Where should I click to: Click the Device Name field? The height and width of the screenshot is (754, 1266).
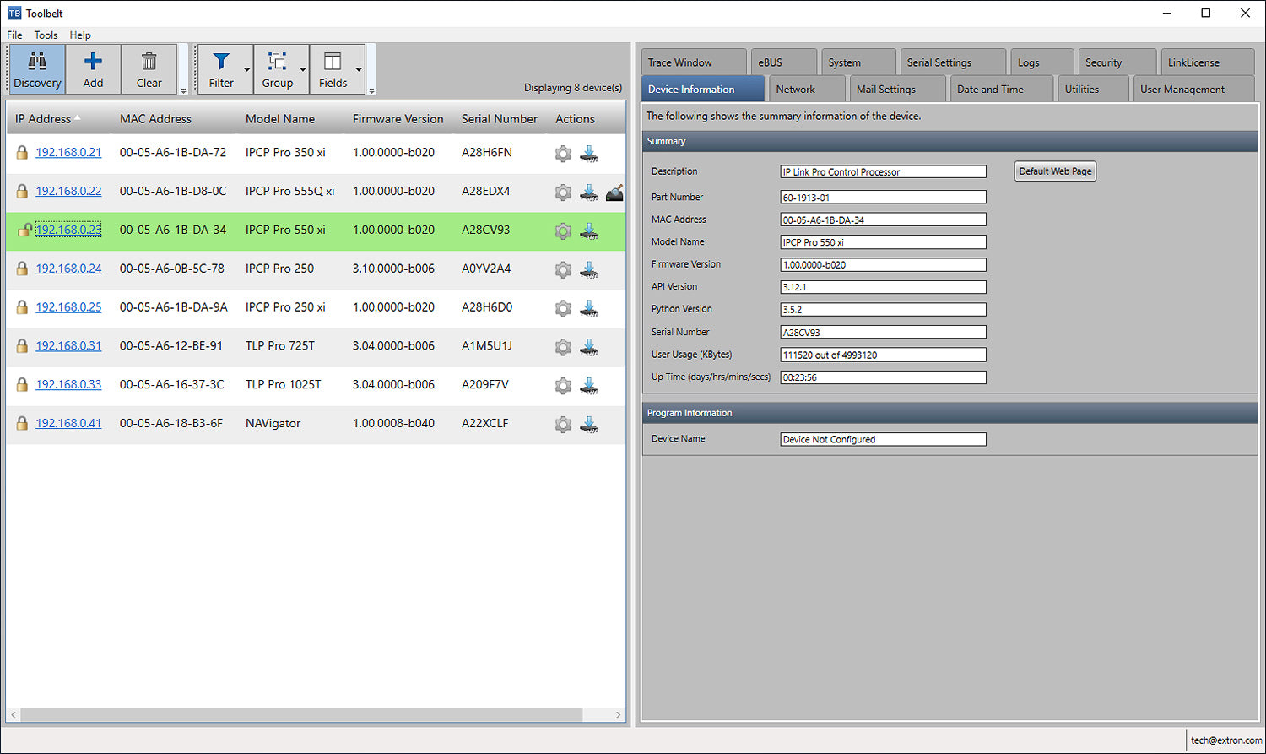click(883, 439)
